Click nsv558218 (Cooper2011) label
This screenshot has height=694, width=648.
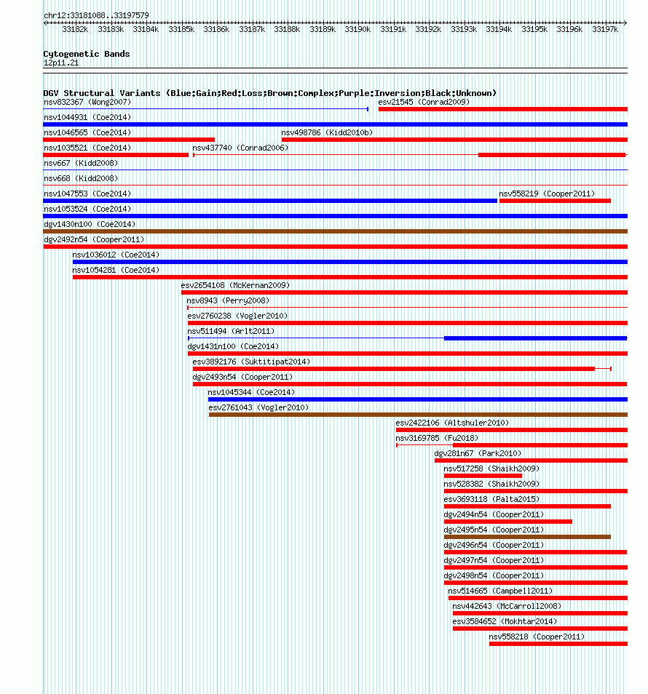[537, 637]
